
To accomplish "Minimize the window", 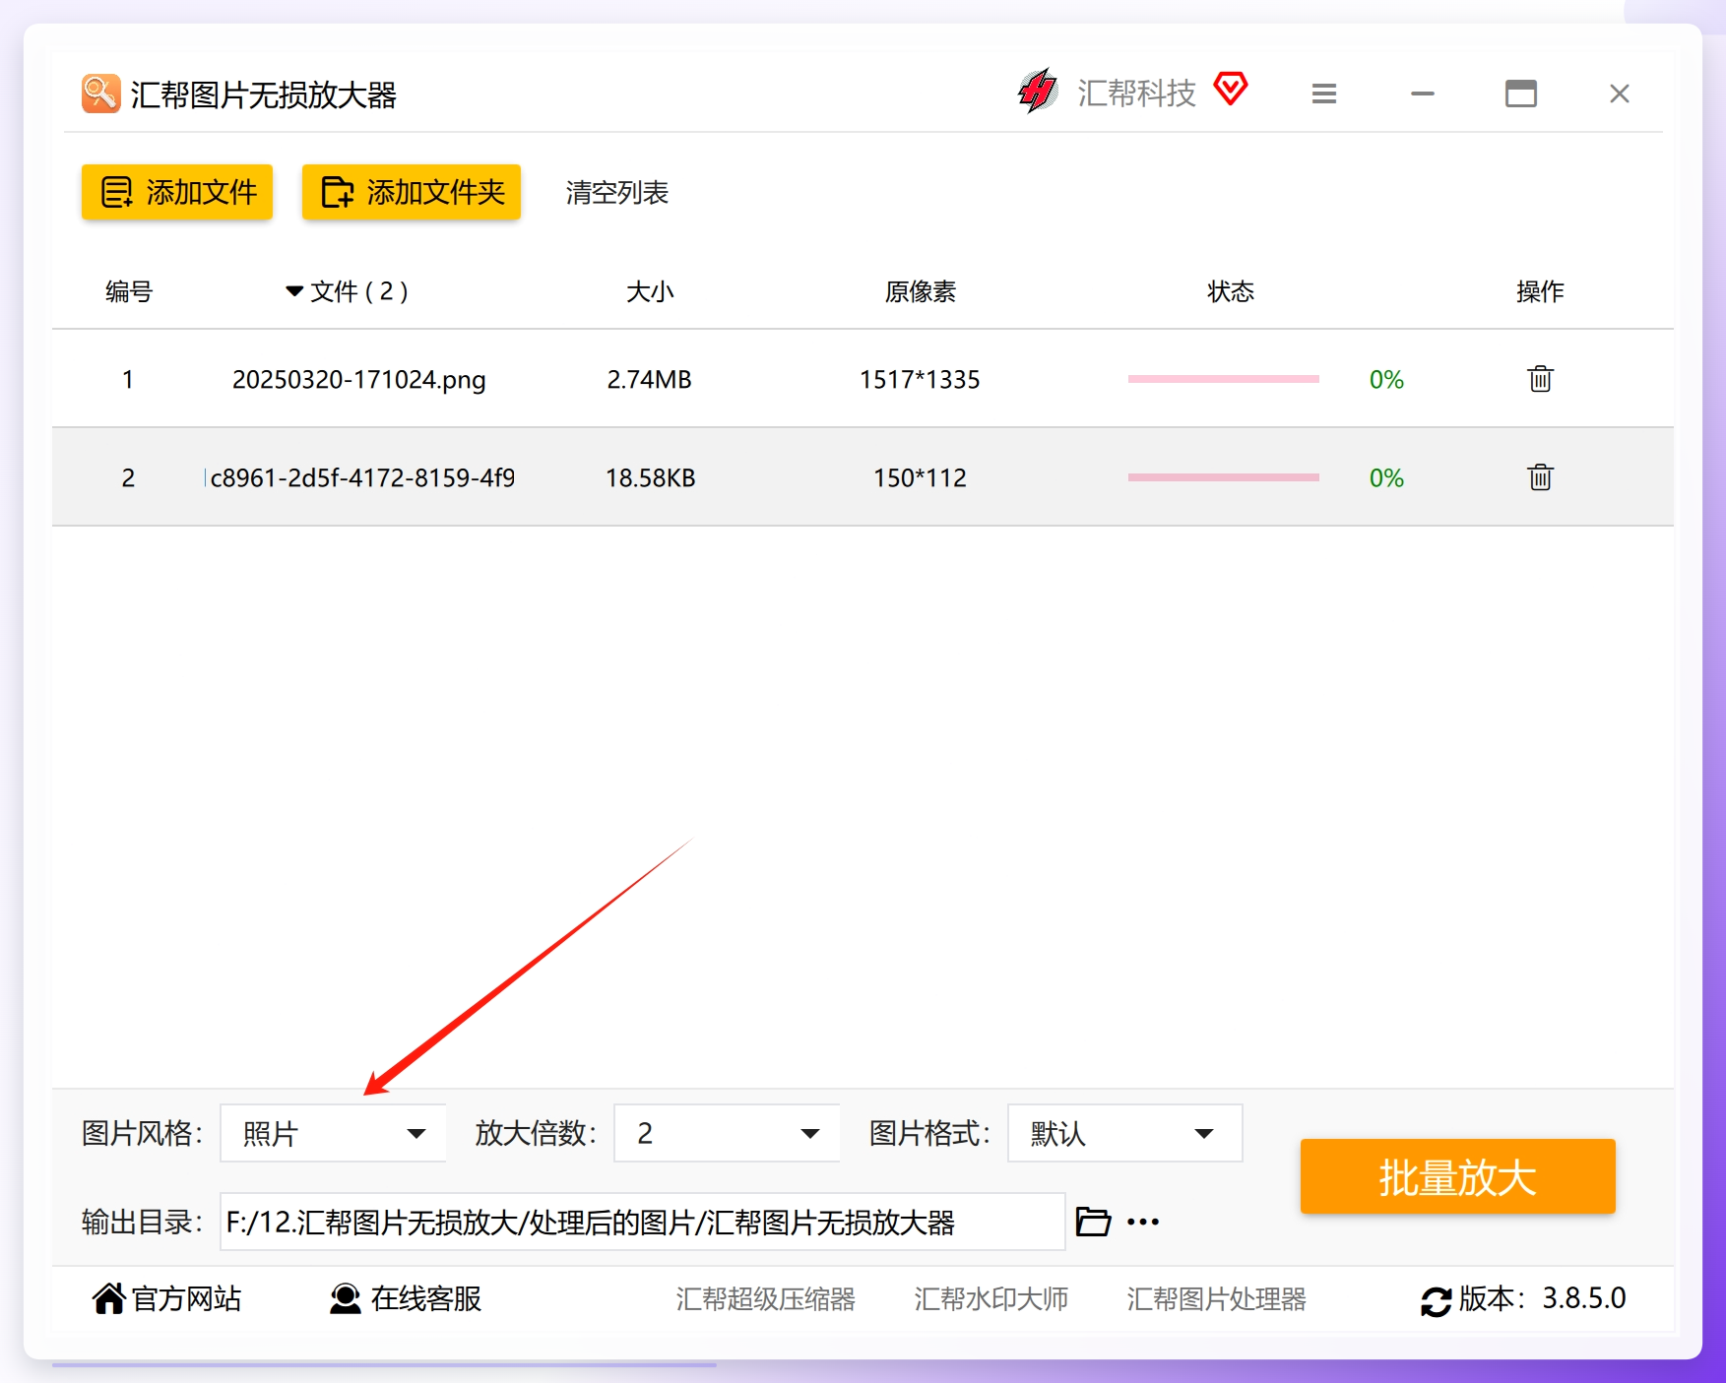I will pos(1423,94).
